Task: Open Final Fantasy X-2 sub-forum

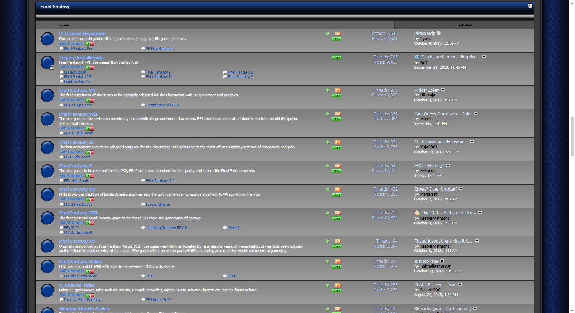Action: 160,181
